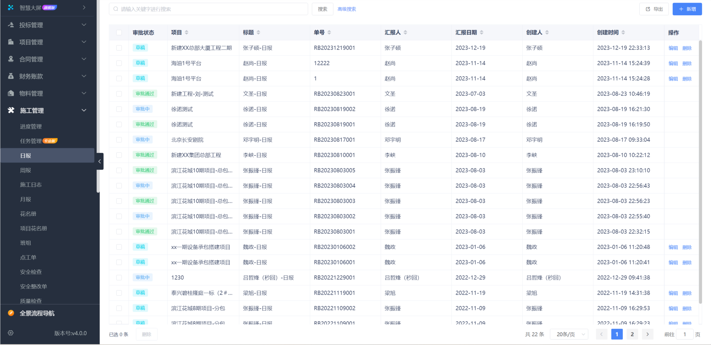Collapse the 施工管理 menu section
This screenshot has height=345, width=711.
tap(84, 110)
